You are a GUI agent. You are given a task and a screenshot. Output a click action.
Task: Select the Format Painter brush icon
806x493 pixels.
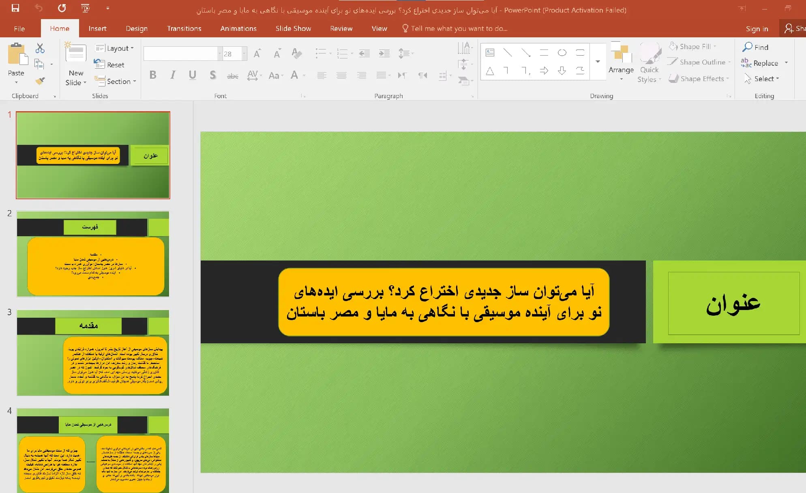(x=40, y=81)
